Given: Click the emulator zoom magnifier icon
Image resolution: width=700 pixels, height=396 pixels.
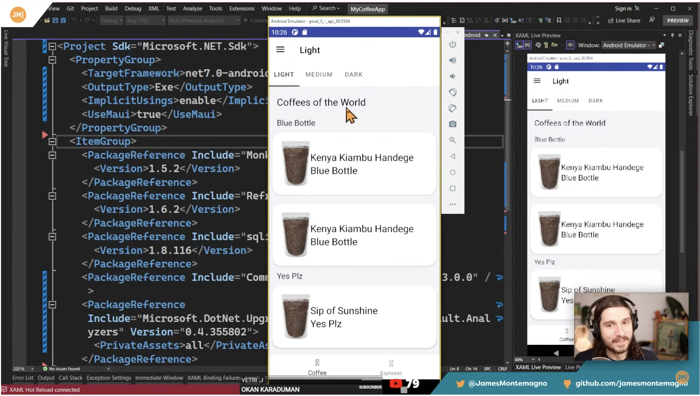Looking at the screenshot, I should pyautogui.click(x=452, y=140).
